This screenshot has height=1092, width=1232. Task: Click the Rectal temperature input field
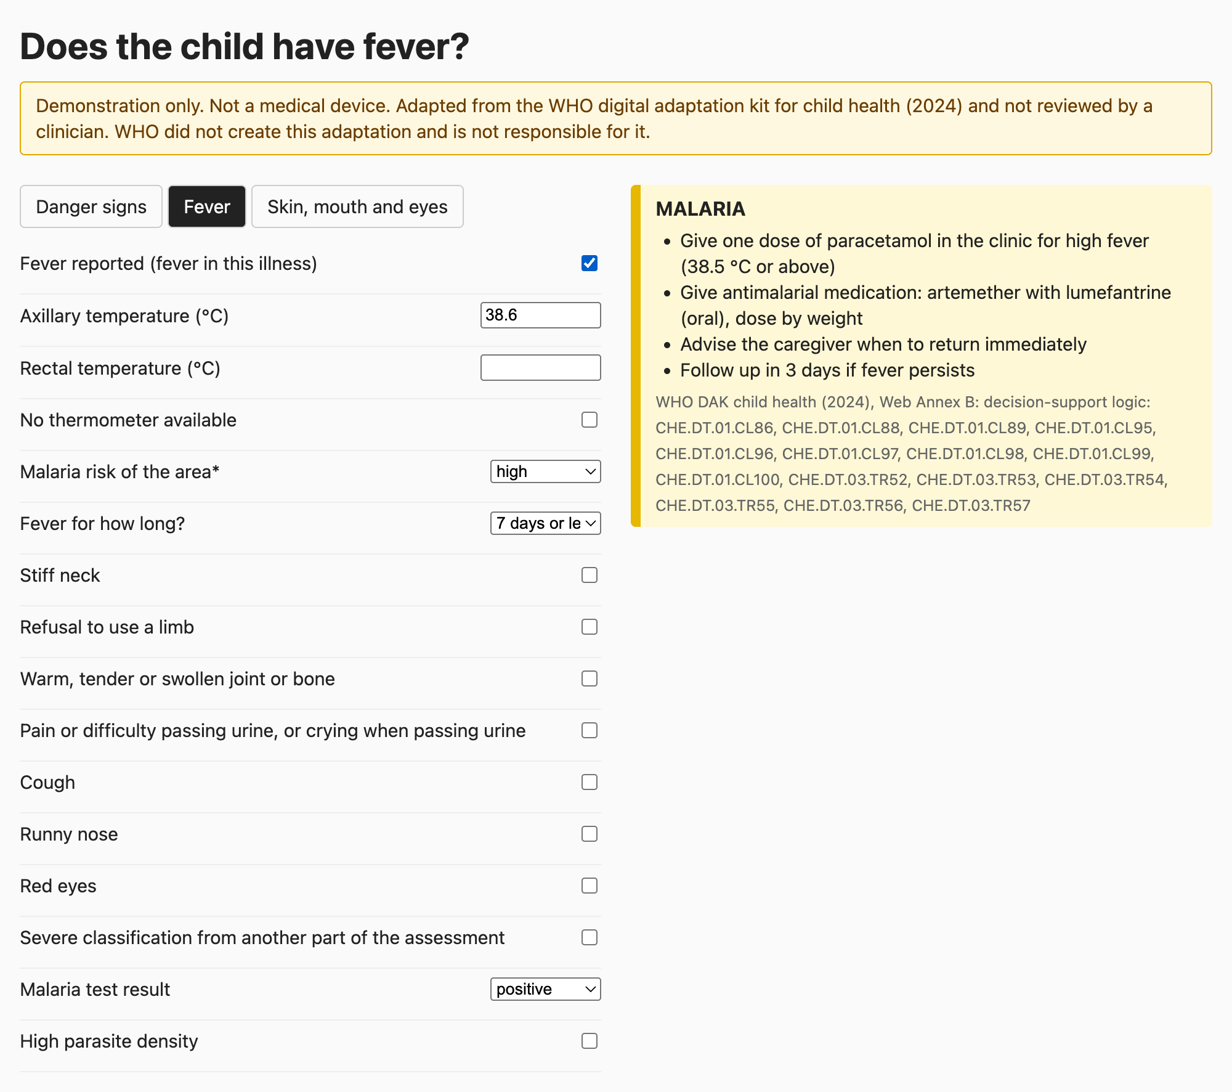[x=540, y=367]
